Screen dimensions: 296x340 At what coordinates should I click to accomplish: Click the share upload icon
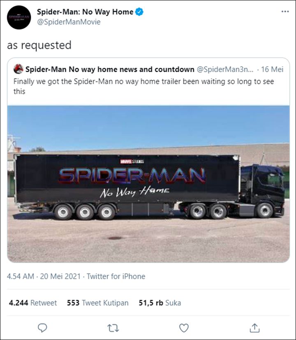[x=254, y=328]
